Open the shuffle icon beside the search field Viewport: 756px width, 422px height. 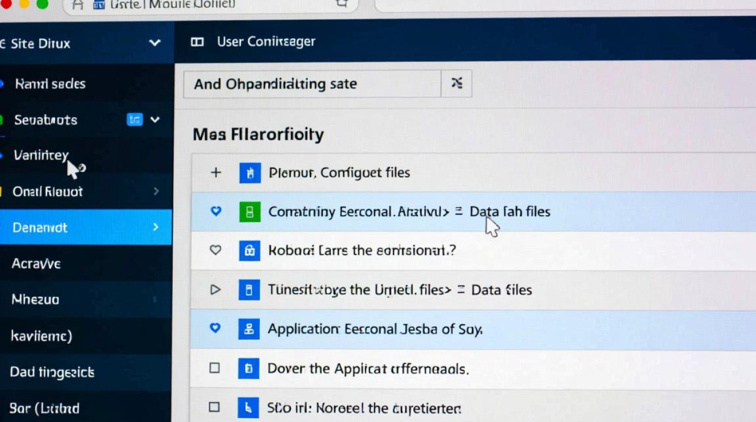point(456,83)
